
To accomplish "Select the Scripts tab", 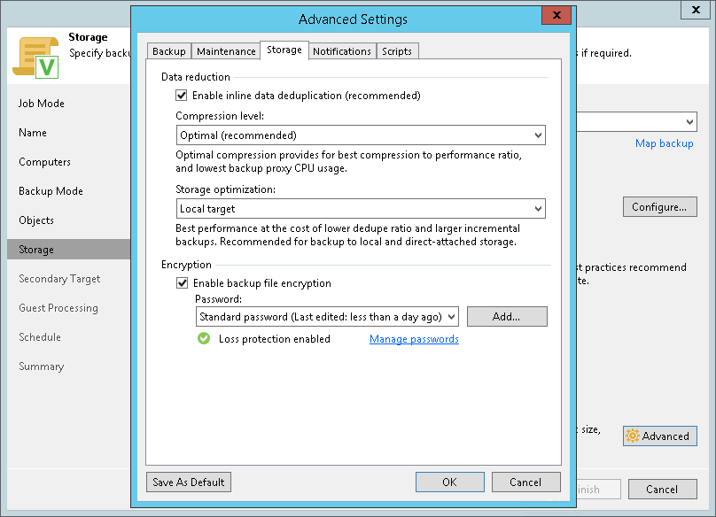I will [397, 51].
